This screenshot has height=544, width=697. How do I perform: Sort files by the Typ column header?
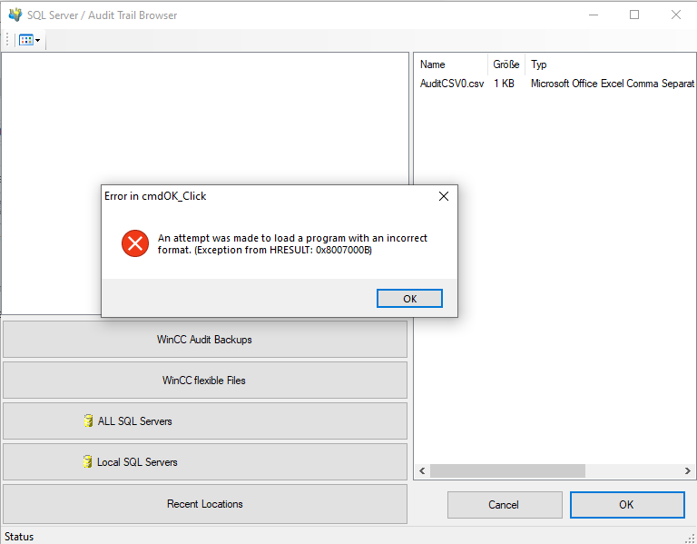(x=539, y=64)
